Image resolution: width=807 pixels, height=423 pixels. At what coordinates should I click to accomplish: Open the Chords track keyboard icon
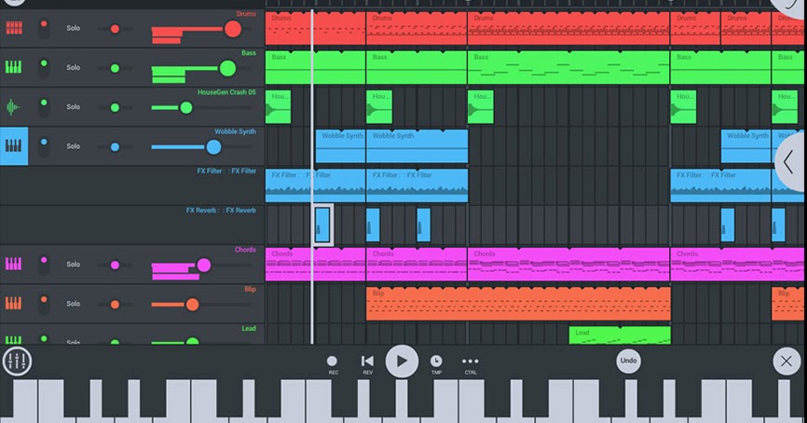point(14,264)
